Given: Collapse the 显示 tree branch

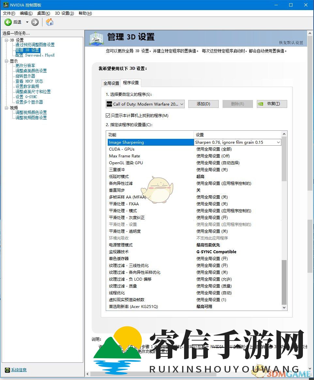Looking at the screenshot, I should coord(6,61).
